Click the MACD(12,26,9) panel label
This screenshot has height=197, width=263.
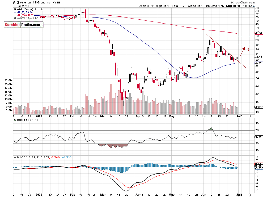[28, 157]
